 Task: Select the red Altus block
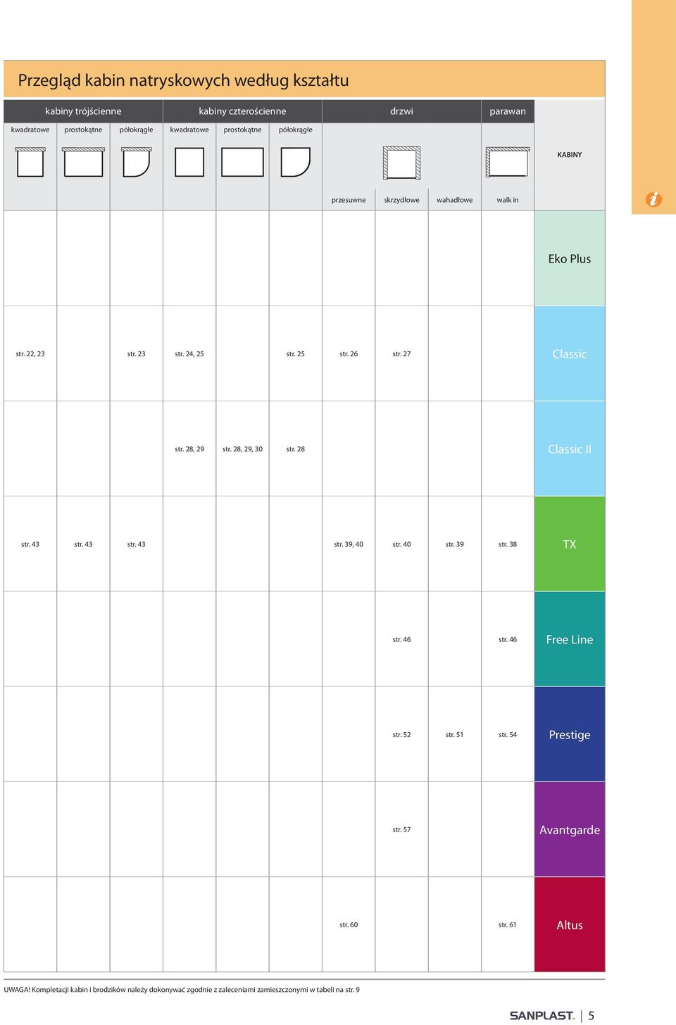click(x=570, y=924)
